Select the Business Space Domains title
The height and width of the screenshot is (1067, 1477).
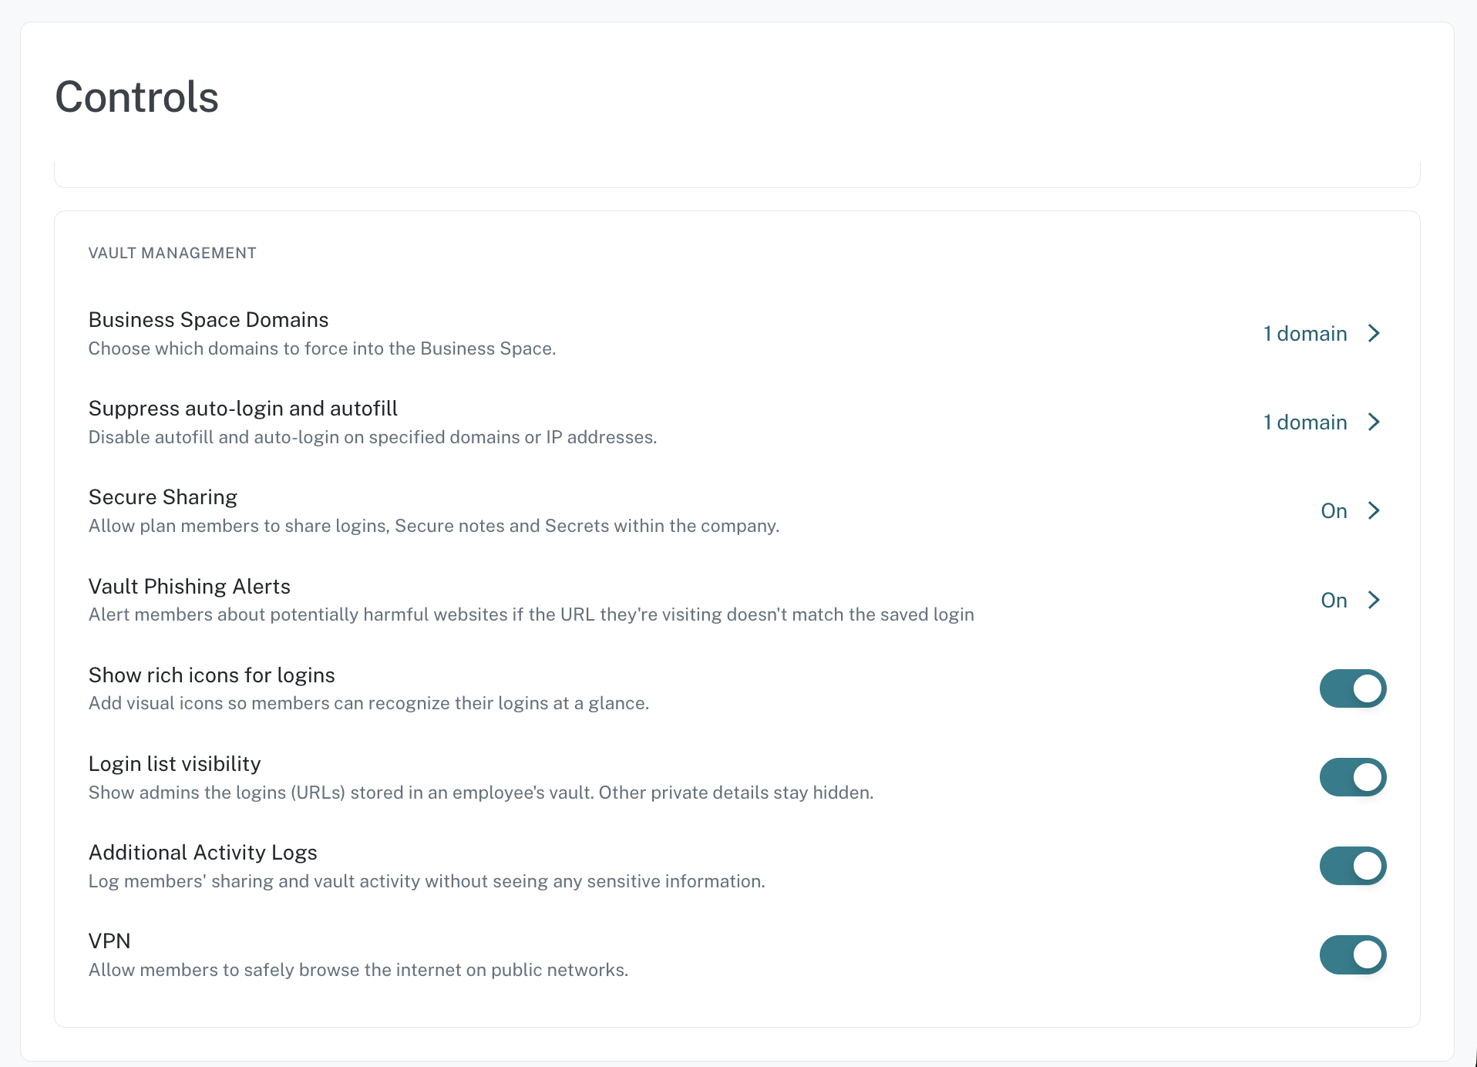[208, 319]
